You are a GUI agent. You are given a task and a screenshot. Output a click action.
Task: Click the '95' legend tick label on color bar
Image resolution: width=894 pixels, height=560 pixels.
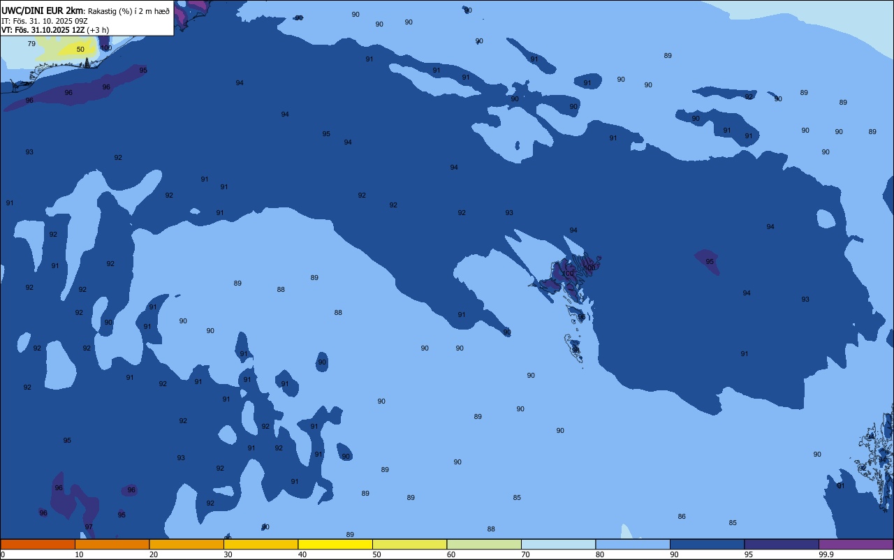point(749,554)
